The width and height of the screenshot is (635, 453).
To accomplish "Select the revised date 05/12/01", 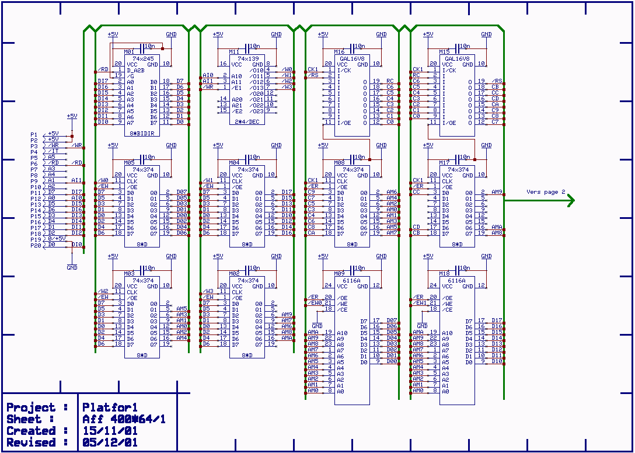I will point(110,442).
